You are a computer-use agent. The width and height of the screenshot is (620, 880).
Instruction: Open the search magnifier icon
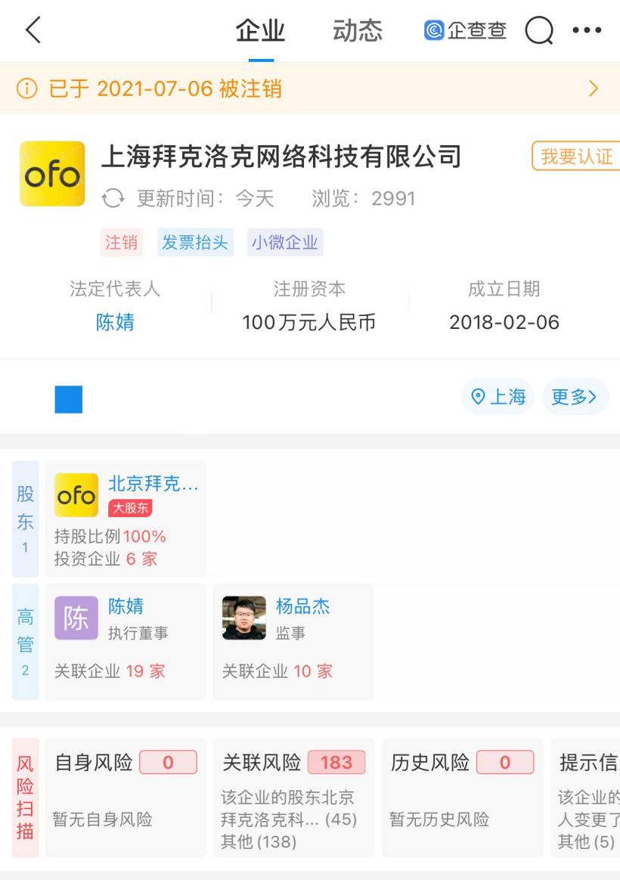point(539,31)
